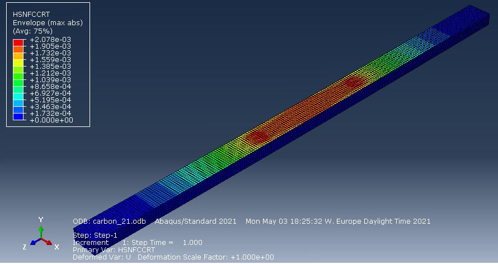
Task: Click the 'Step Time = 1.000' text
Action: point(167,242)
